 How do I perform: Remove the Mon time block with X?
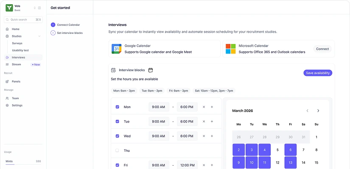[x=204, y=107]
